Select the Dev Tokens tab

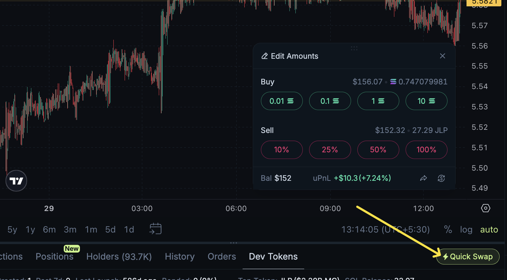tap(273, 256)
